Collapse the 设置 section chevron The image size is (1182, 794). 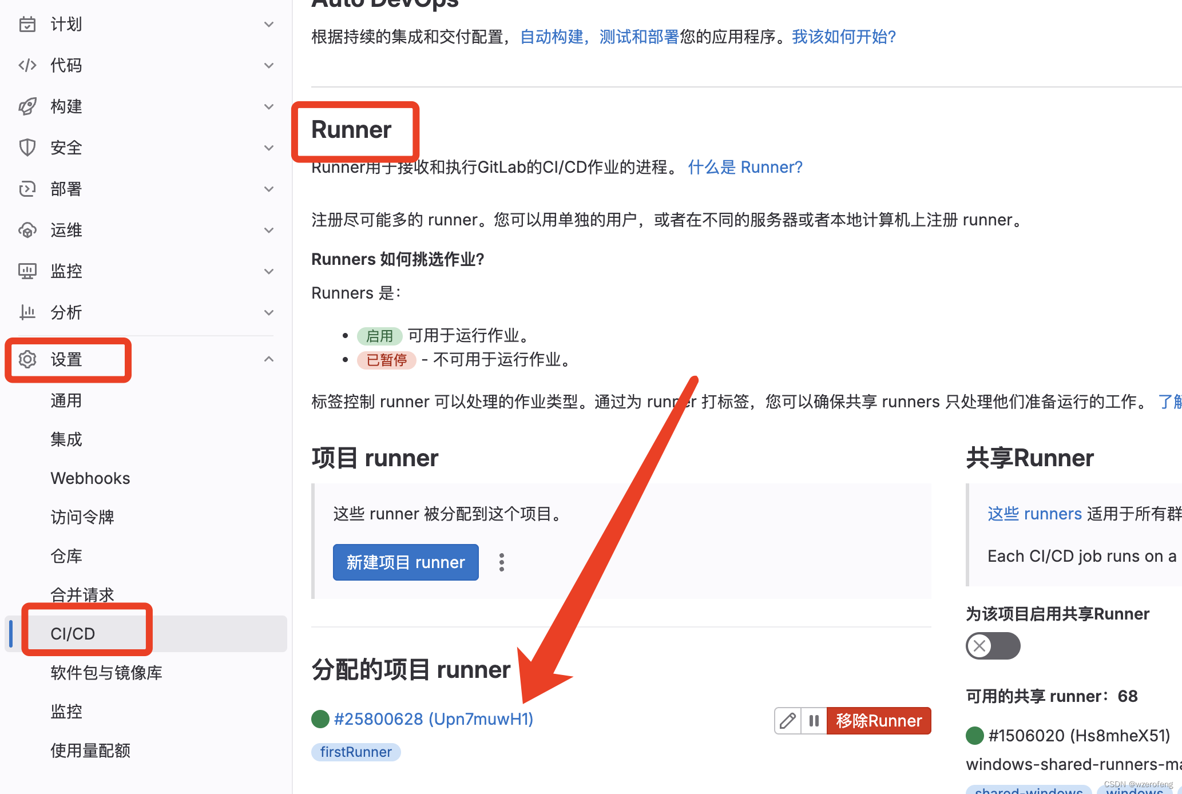click(269, 359)
